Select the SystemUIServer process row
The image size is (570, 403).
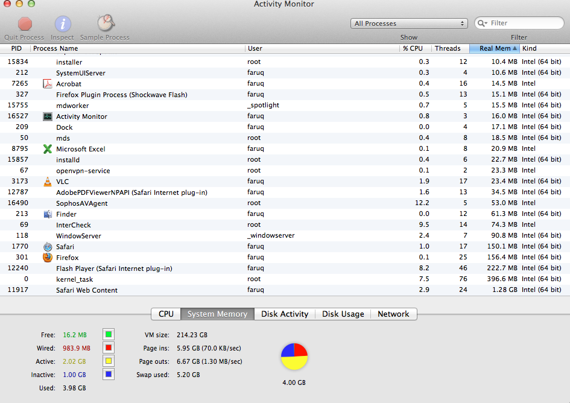pos(285,73)
